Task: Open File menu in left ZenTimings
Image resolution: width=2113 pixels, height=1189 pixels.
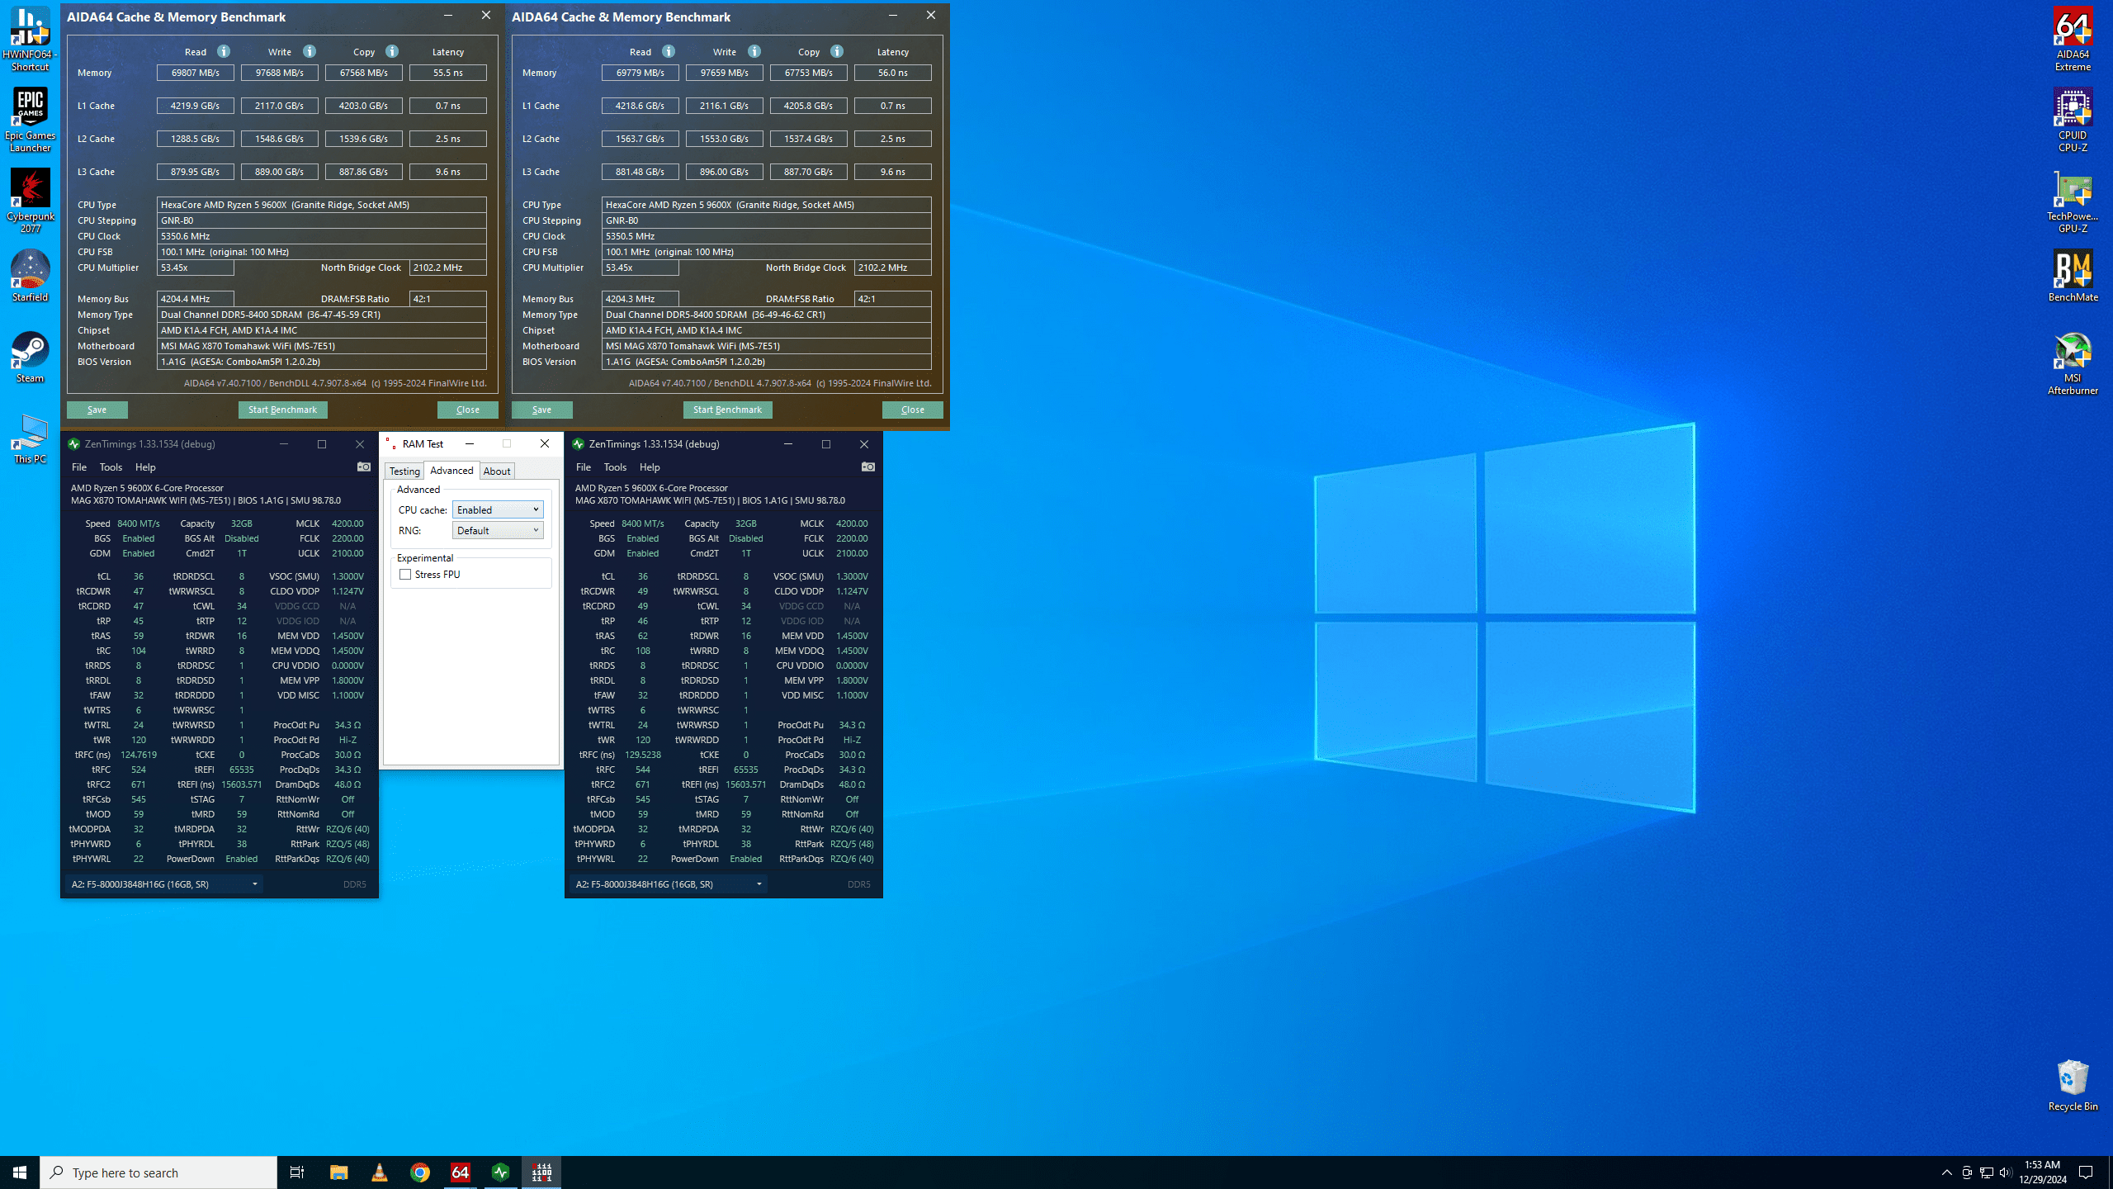Action: [x=79, y=467]
